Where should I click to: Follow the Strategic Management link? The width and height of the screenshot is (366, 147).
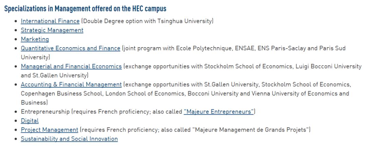[52, 30]
